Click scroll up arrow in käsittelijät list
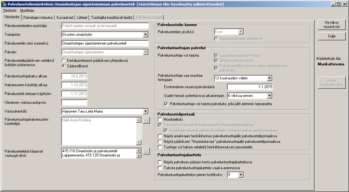Image resolution: width=349 pixels, height=192 pixels. point(139,120)
